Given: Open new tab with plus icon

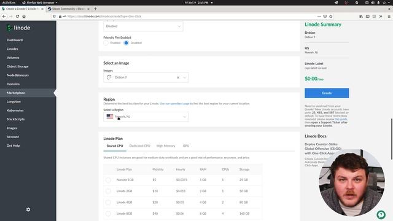Looking at the screenshot, I should (x=95, y=9).
